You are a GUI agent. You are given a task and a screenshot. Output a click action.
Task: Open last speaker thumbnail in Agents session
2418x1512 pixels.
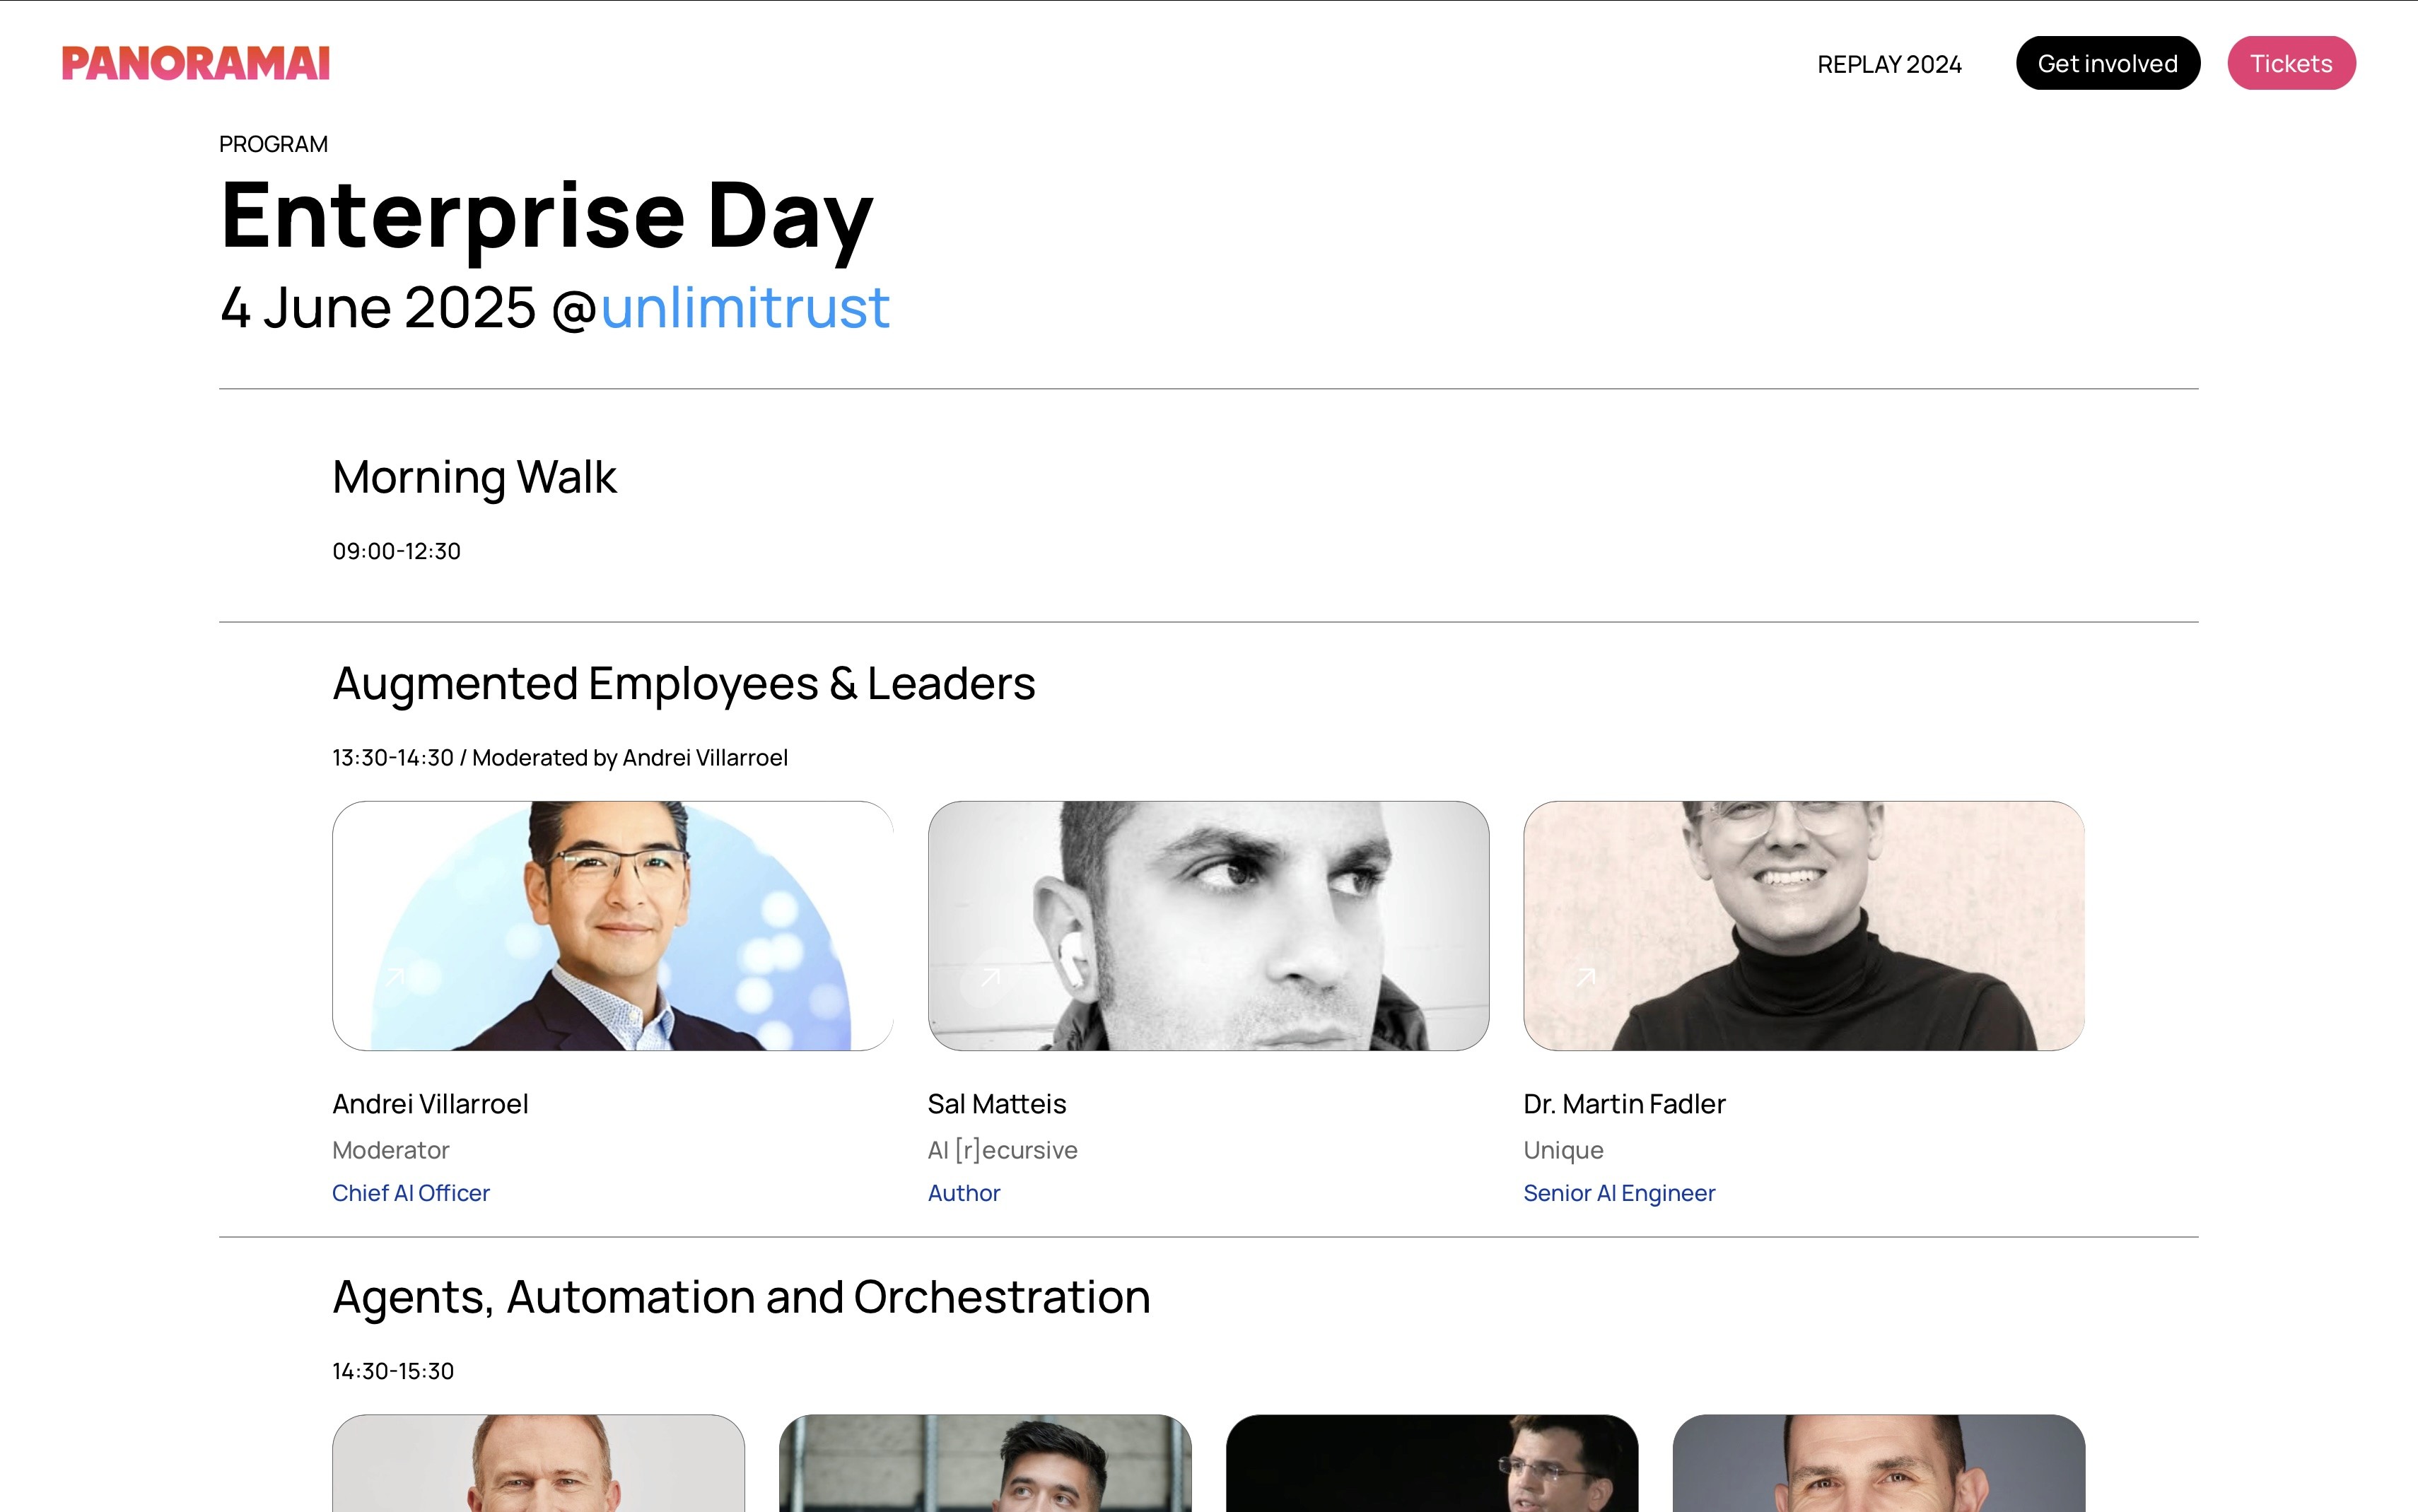pos(1879,1463)
